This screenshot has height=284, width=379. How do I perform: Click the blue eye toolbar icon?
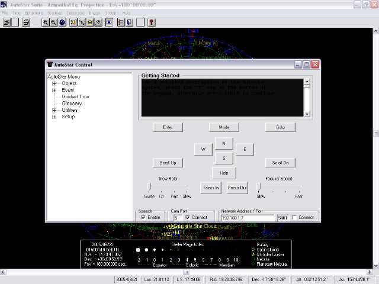(x=109, y=22)
